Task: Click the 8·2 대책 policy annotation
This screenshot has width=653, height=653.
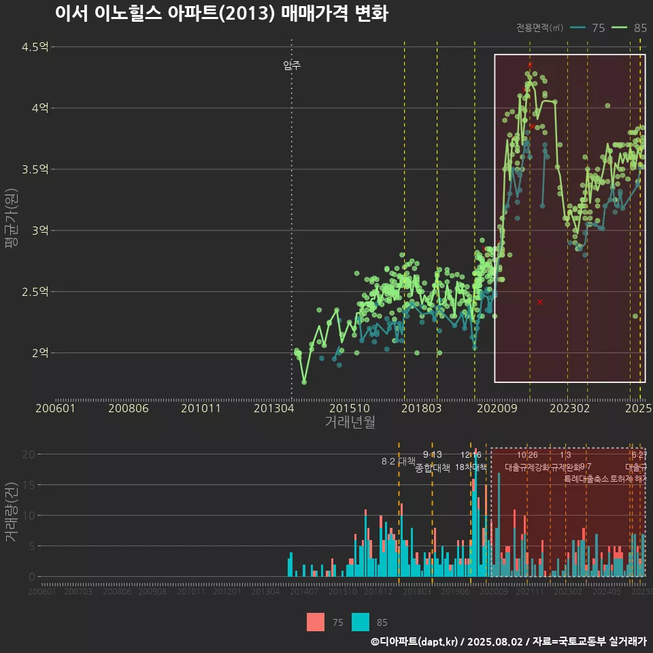Action: 399,461
